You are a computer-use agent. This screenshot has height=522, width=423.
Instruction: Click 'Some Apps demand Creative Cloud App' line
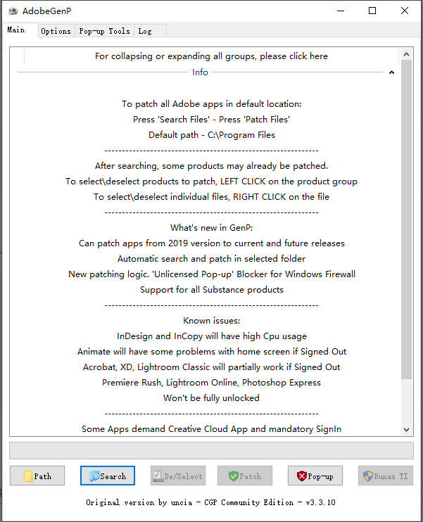211,429
